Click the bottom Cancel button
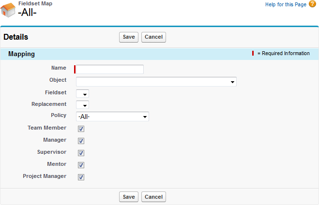This screenshot has height=205, width=319. tap(153, 197)
